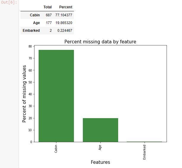Viewport: 182px width, 168px height.
Task: Click the Cabin x-axis tick label
Action: tap(56, 149)
